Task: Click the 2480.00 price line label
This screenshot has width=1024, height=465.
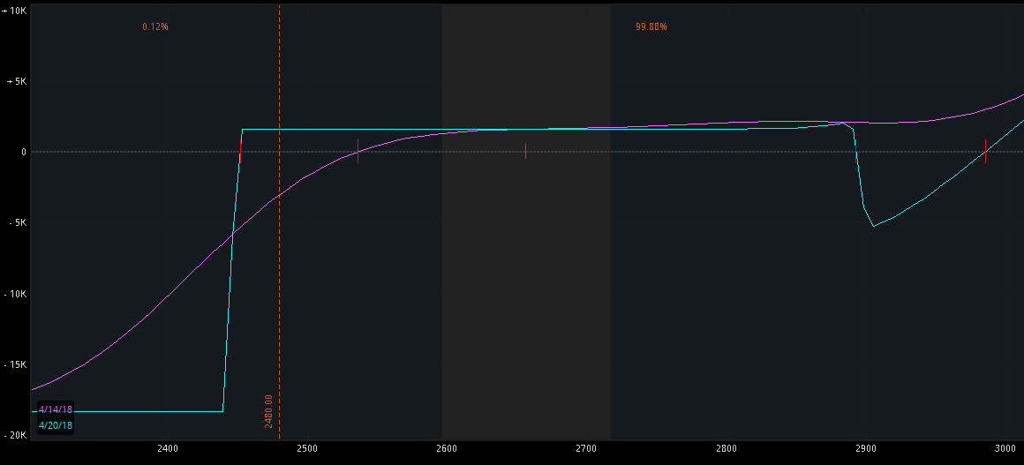Action: tap(268, 411)
